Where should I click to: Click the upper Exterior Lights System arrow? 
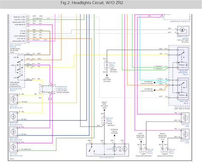[154, 82]
